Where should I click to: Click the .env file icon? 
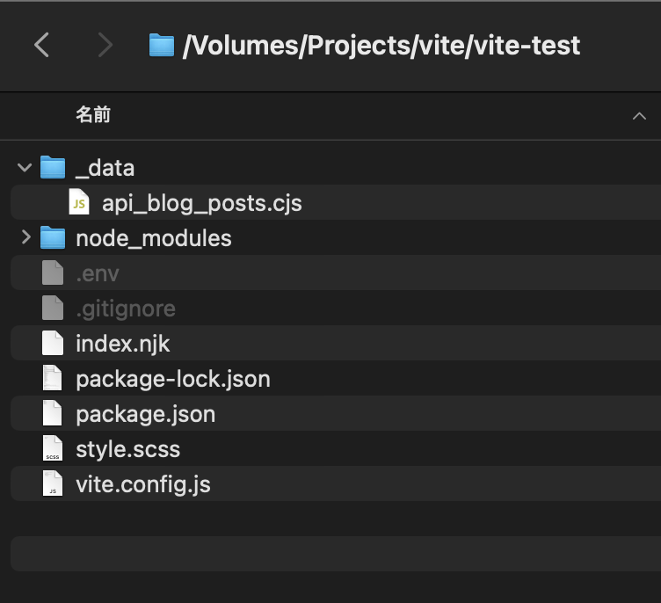pos(53,273)
